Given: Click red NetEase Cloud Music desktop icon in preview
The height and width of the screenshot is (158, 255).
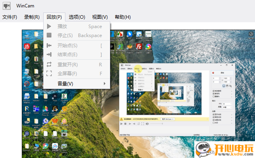Looking at the screenshot, I should pos(27,46).
